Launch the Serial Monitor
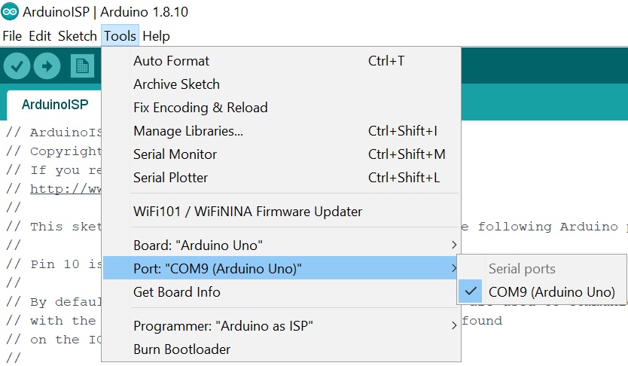628x366 pixels. [x=175, y=154]
